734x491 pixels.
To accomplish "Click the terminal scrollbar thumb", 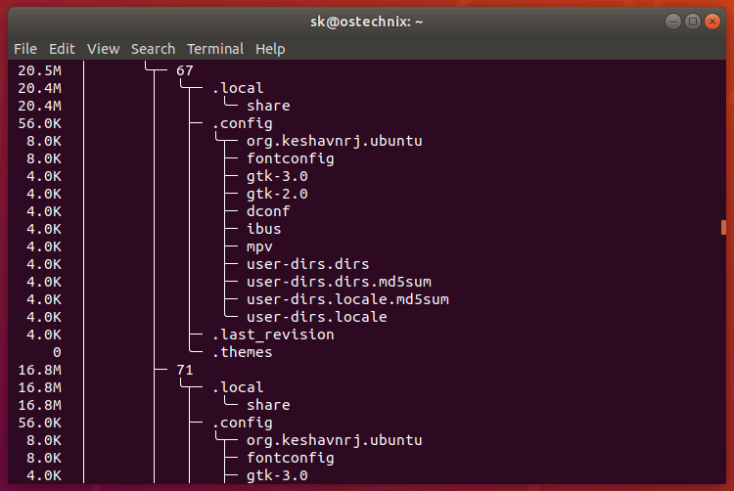I will tap(723, 227).
